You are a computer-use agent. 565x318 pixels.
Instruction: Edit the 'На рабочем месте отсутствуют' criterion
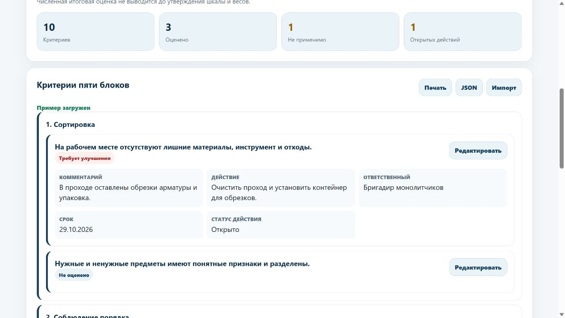[x=478, y=151]
